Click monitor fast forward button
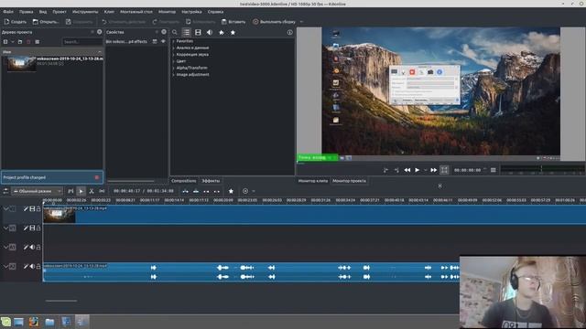 tap(433, 170)
